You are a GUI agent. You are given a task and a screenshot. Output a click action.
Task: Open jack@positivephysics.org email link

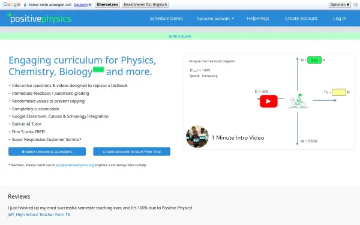click(74, 165)
